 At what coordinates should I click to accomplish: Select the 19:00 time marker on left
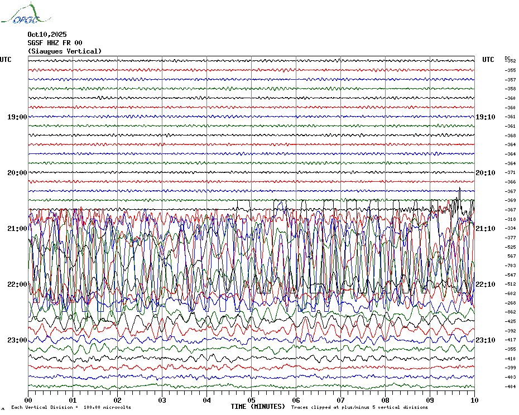click(x=17, y=117)
